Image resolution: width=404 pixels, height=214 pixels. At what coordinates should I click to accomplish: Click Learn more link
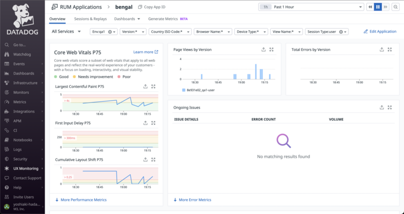coord(145,52)
